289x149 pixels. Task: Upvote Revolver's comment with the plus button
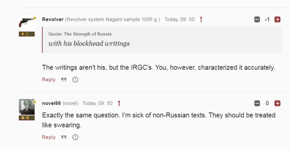[x=277, y=19]
